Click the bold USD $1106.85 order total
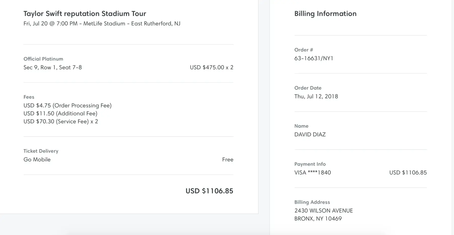Image resolution: width=454 pixels, height=235 pixels. (x=209, y=191)
